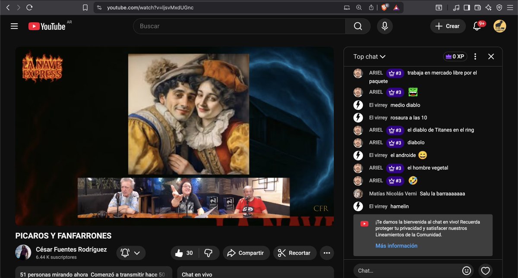Viewport: 518px width, 278px height.
Task: Open the install app icon in address bar
Action: 347,7
